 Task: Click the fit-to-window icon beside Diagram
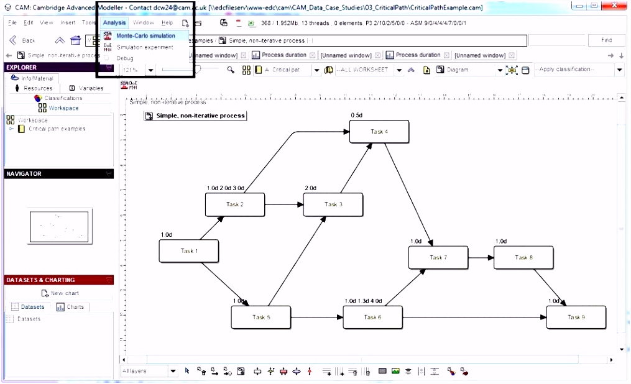pyautogui.click(x=512, y=70)
